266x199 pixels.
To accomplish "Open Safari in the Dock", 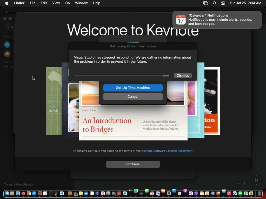I will pyautogui.click(x=18, y=193).
